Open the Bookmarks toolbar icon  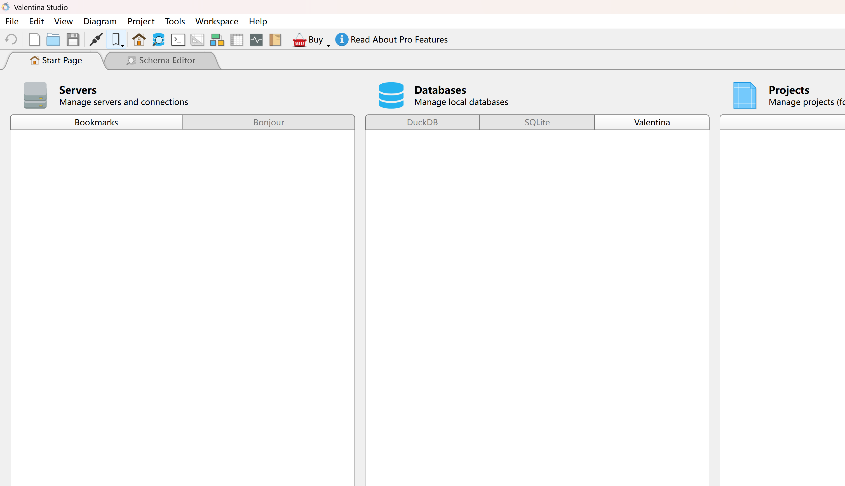pos(116,39)
